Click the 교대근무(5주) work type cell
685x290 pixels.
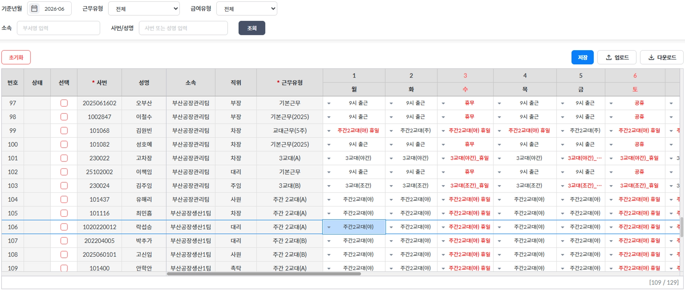(290, 131)
